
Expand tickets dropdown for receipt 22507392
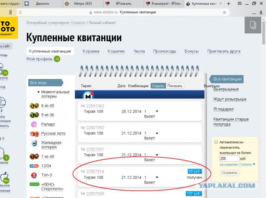click(157, 133)
